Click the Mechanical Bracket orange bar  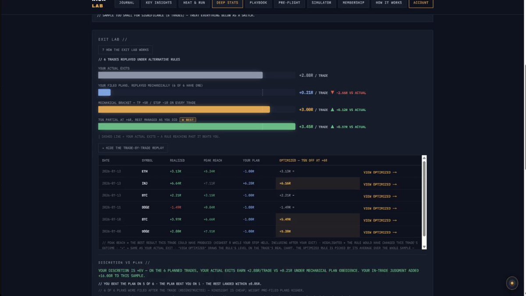[x=184, y=110]
